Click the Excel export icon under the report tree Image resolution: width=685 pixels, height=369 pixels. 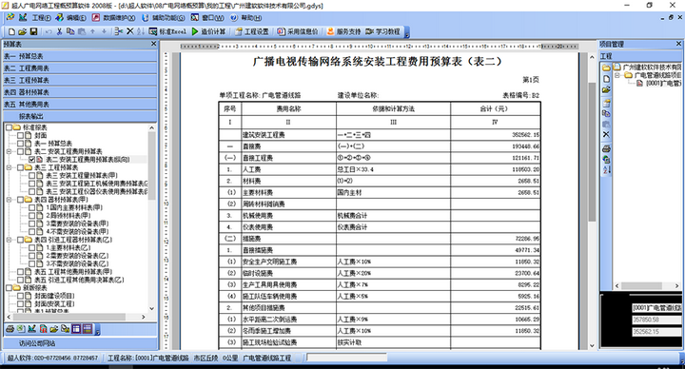(21, 329)
